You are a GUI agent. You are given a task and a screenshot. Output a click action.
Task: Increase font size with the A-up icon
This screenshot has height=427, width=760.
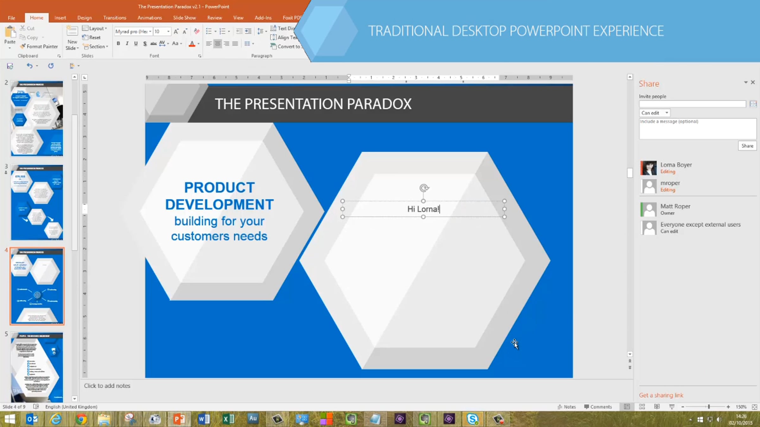(x=176, y=31)
